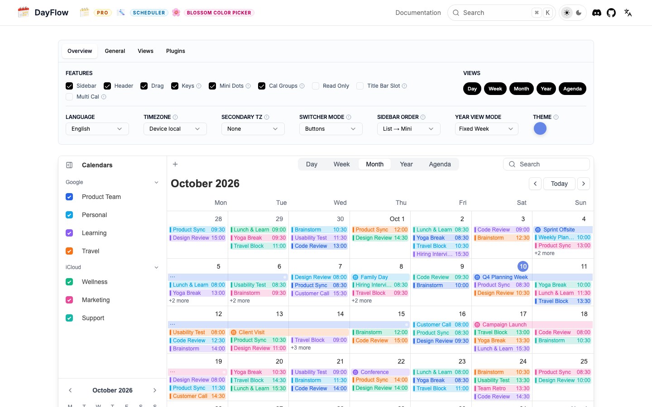Go to next month with main chevron
Viewport: 652px width, 407px height.
pos(584,184)
